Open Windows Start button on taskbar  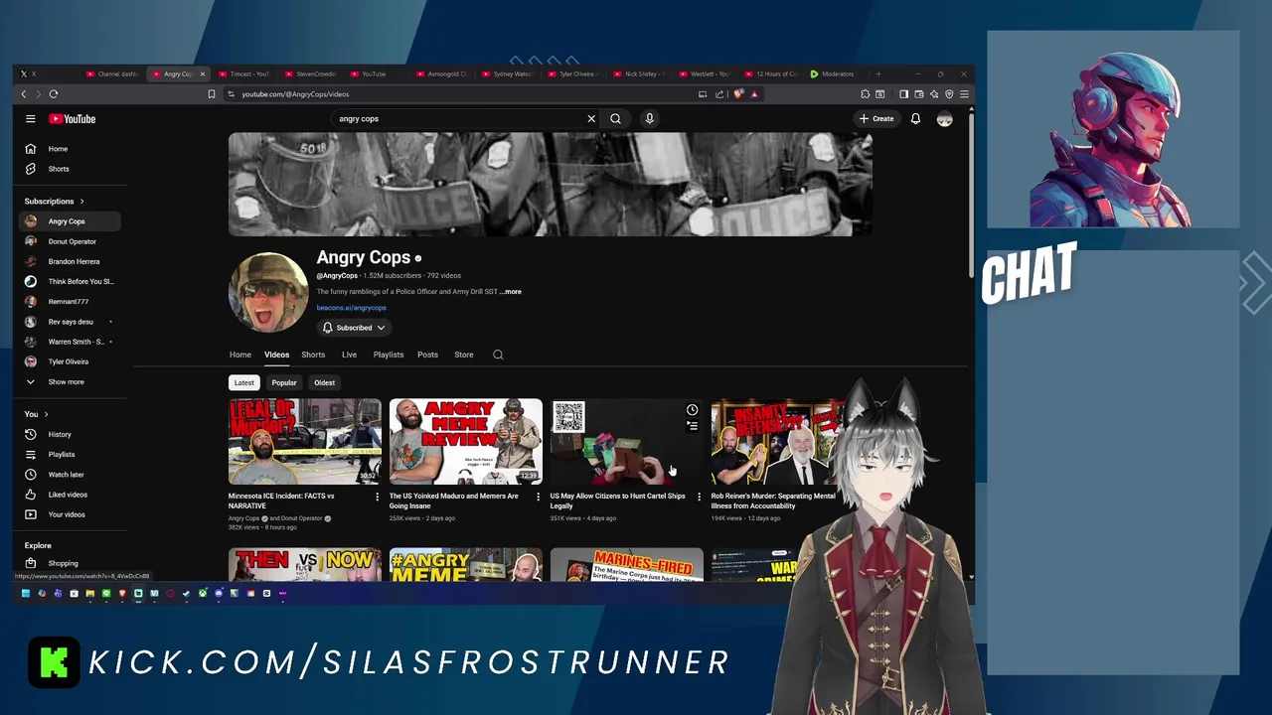[x=26, y=593]
